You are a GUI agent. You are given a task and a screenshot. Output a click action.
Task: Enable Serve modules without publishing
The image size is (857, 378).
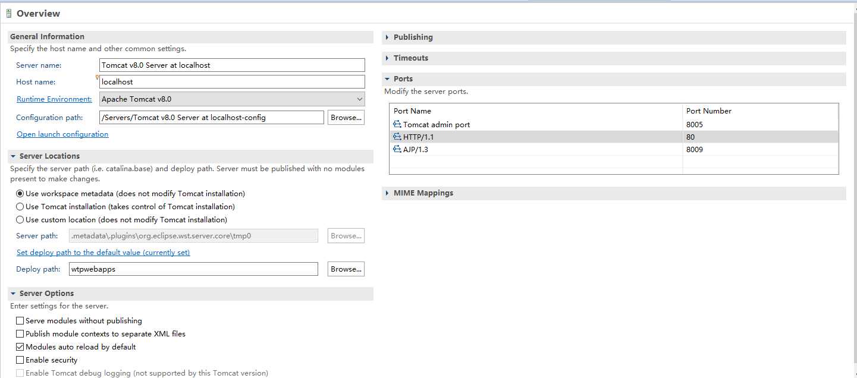(x=20, y=320)
